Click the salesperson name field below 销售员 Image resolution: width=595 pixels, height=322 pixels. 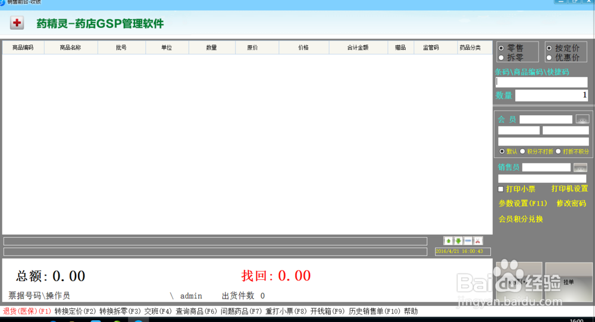pyautogui.click(x=542, y=178)
